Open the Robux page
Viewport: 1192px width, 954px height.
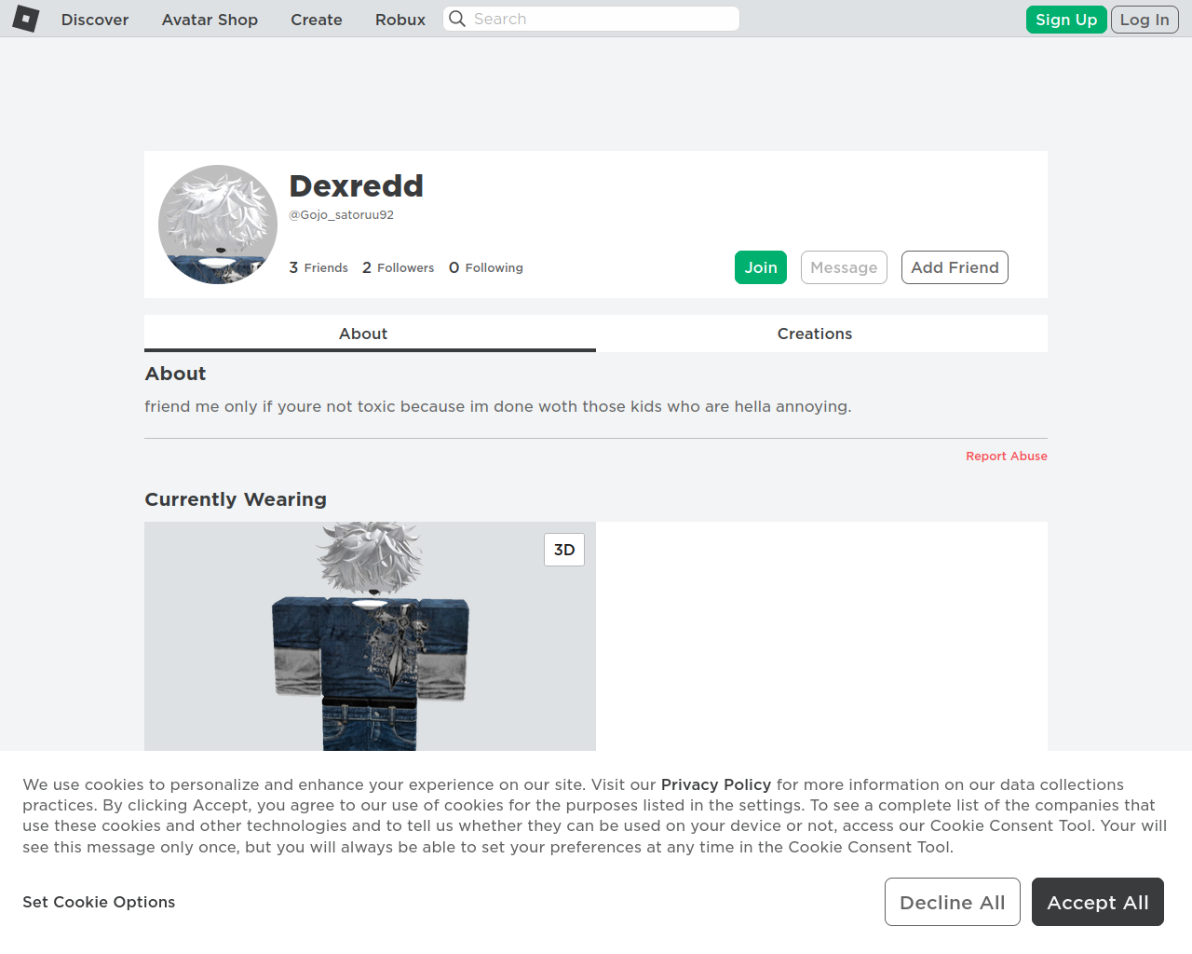point(400,20)
